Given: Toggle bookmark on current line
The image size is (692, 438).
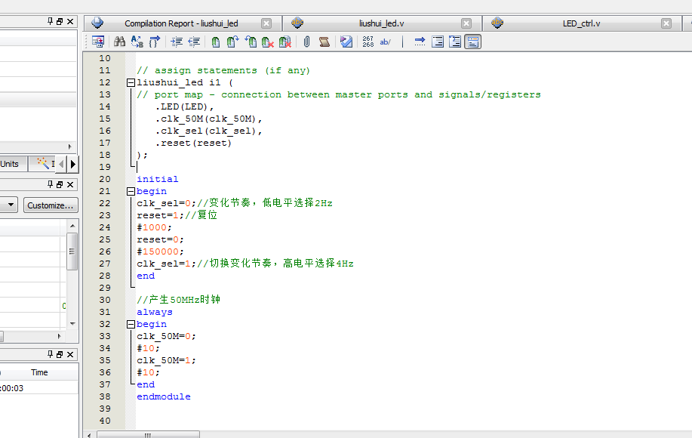Looking at the screenshot, I should tap(215, 42).
